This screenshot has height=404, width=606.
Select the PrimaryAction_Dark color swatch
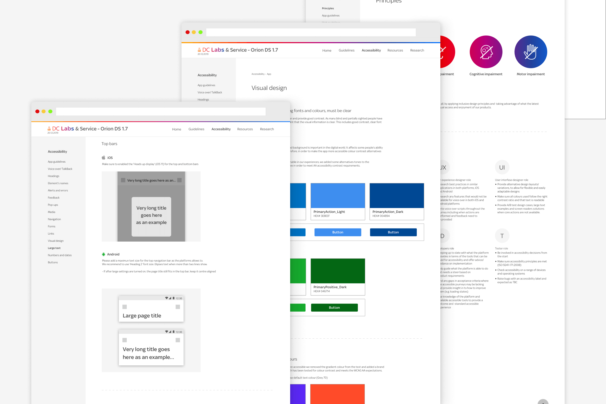396,195
